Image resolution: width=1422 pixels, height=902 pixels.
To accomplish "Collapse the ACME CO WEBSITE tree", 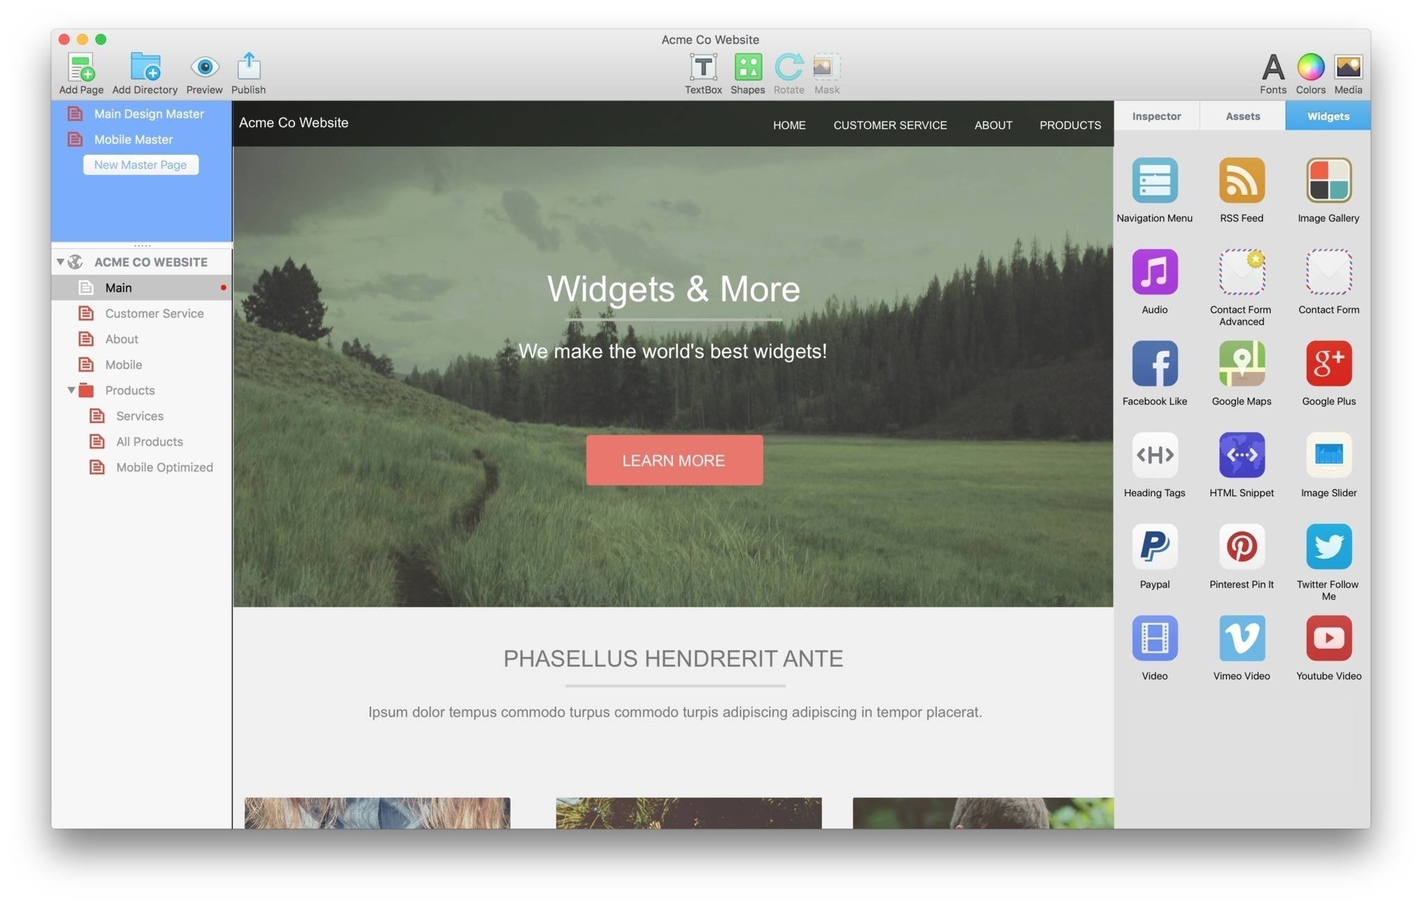I will [x=60, y=262].
